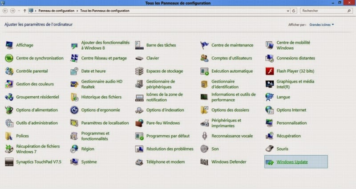356x189 pixels.
Task: Open Connexions distantes link
Action: point(295,58)
